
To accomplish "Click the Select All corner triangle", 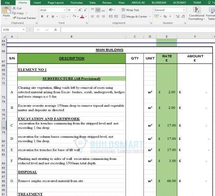I will [4, 37].
